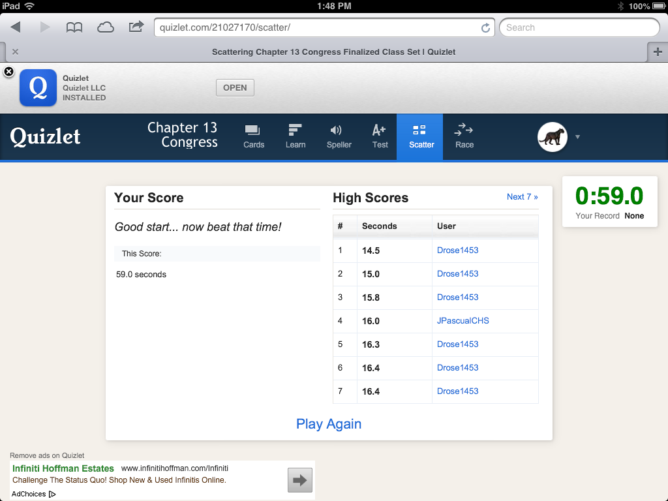Image resolution: width=668 pixels, height=501 pixels.
Task: Click the Quizlet logo
Action: tap(45, 137)
